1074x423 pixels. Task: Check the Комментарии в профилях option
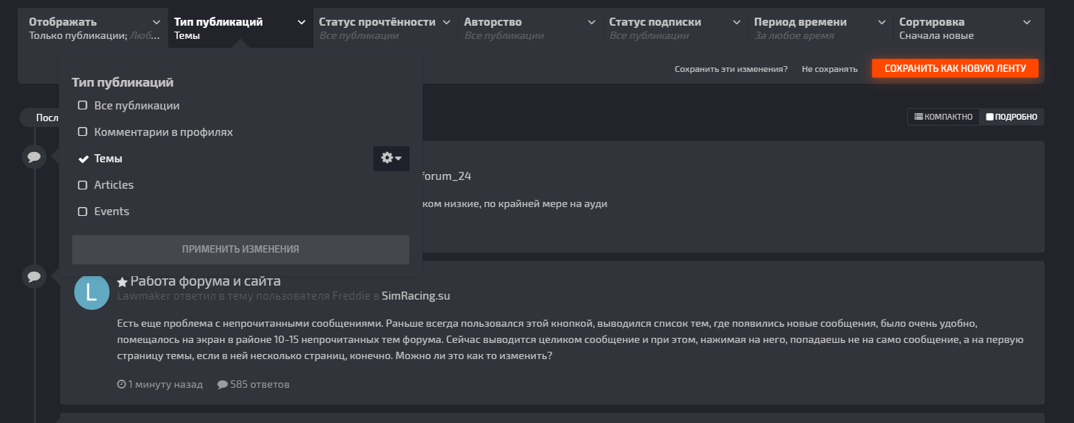(83, 132)
